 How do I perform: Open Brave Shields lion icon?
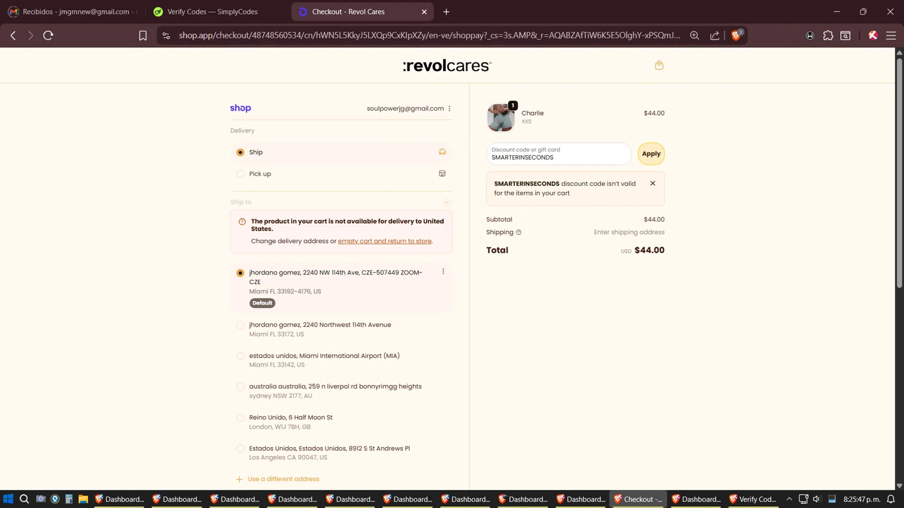point(736,36)
